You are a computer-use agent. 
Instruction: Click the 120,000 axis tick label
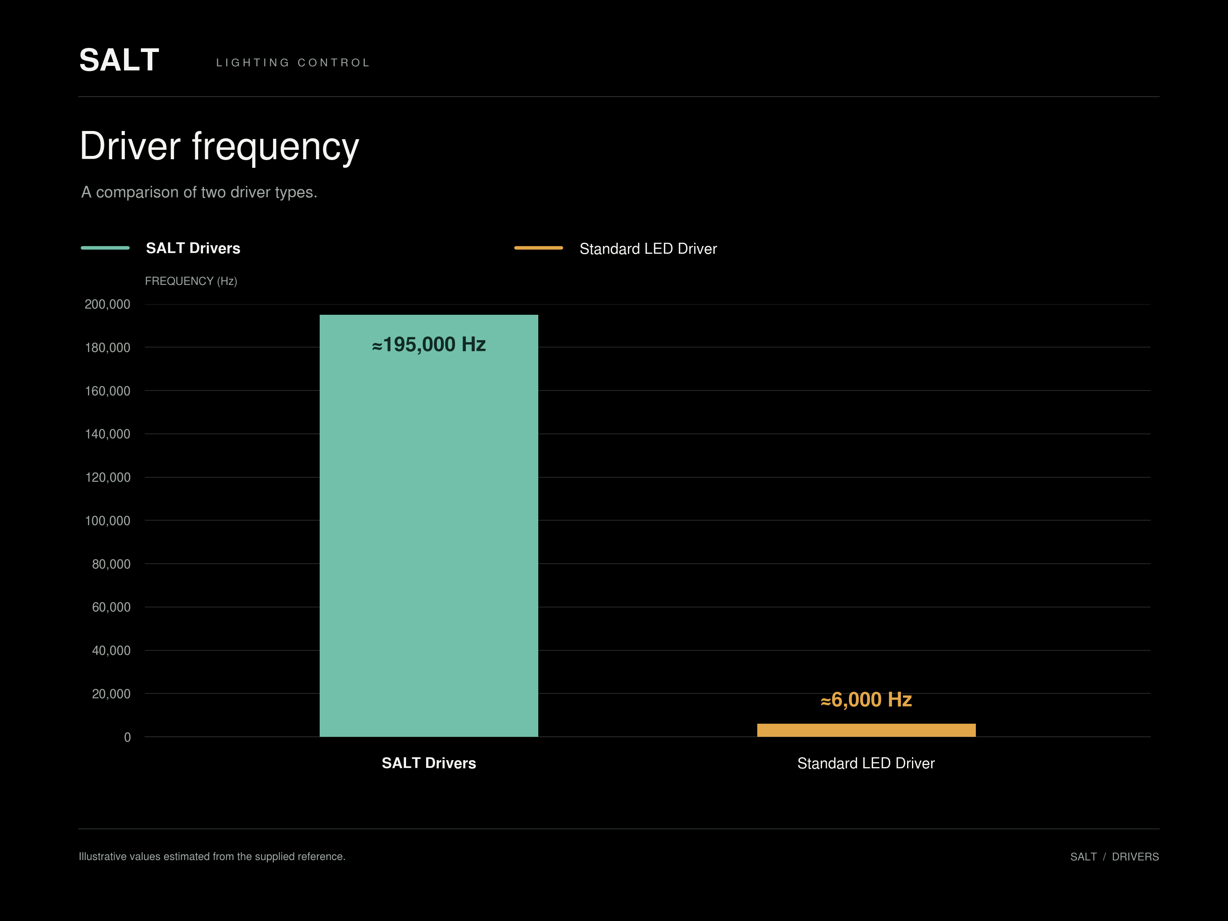(x=107, y=477)
